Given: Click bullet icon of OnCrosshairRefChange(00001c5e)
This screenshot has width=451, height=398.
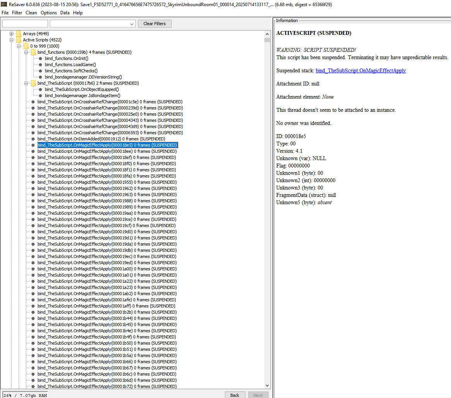Looking at the screenshot, I should tap(33, 102).
